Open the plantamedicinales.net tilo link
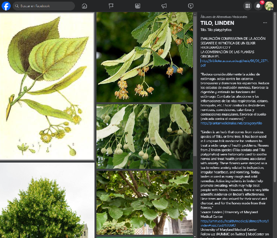The image size is (277, 238). tap(231, 123)
